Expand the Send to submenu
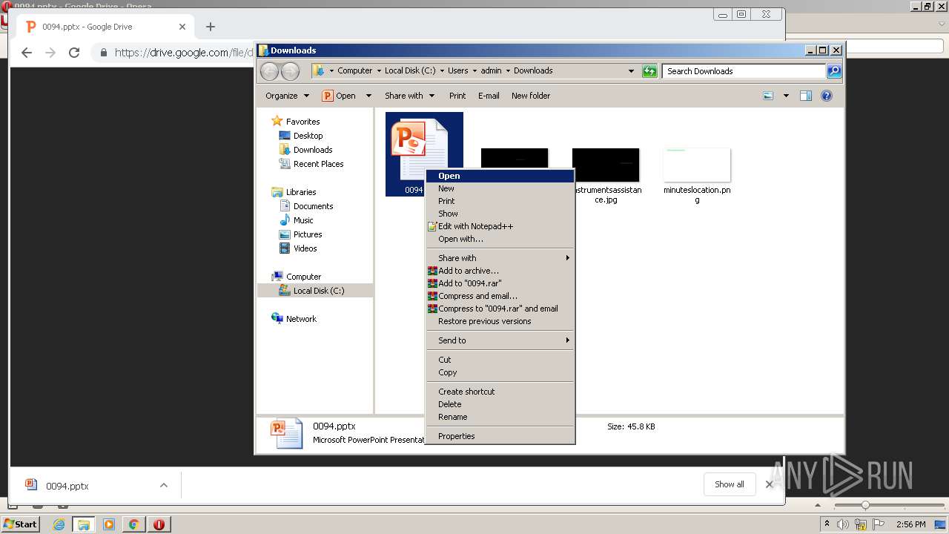The image size is (949, 534). point(500,340)
